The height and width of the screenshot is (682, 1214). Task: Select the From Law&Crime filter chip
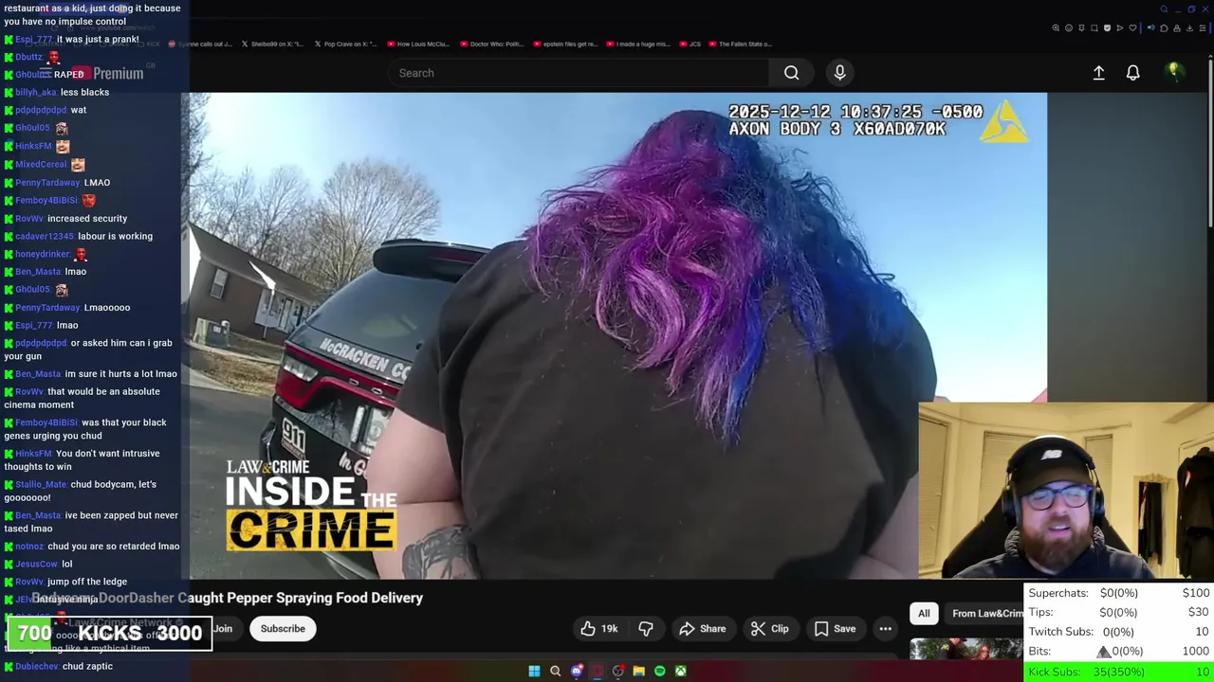pos(984,614)
